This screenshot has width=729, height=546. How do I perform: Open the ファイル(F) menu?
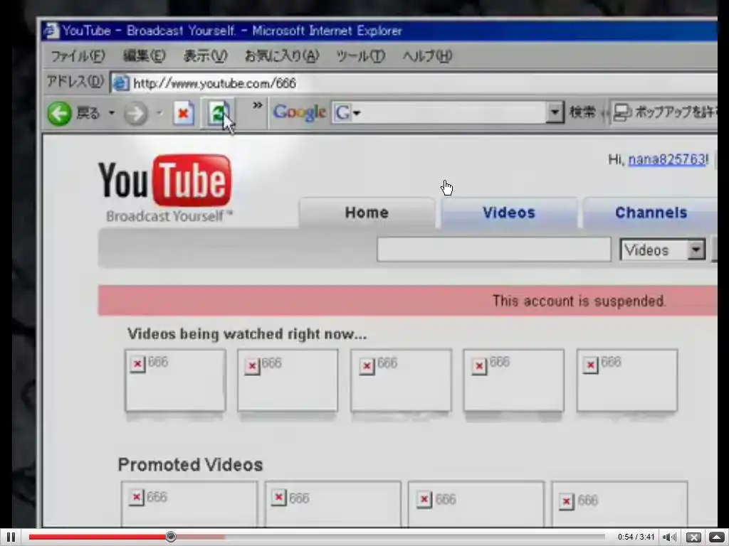click(78, 55)
